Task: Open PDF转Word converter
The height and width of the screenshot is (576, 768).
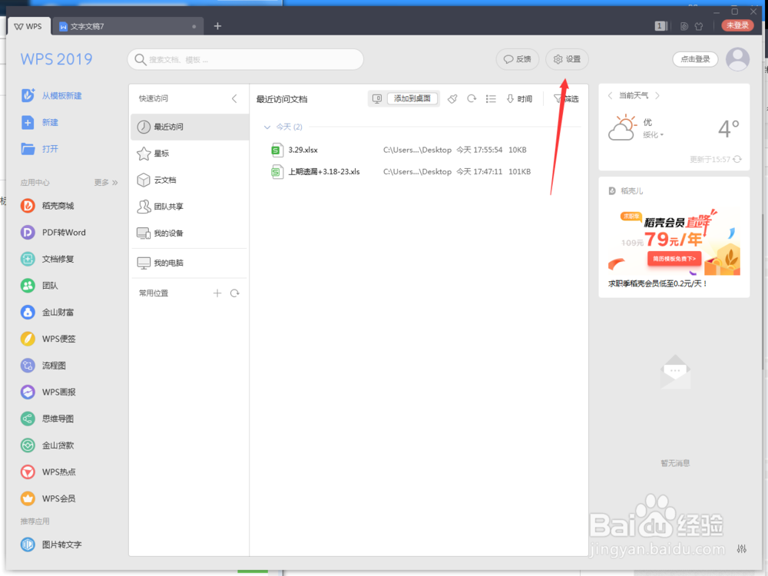Action: [53, 232]
